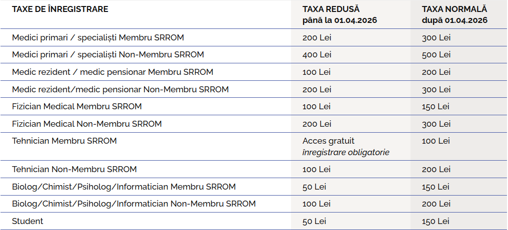Click the 'Tehnician Non-Membru SRROM' row label
The image size is (508, 230).
point(74,169)
